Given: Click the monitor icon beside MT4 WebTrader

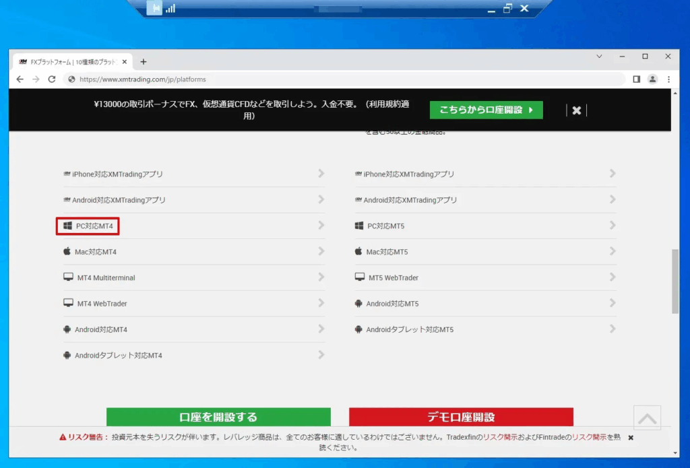Looking at the screenshot, I should click(68, 303).
